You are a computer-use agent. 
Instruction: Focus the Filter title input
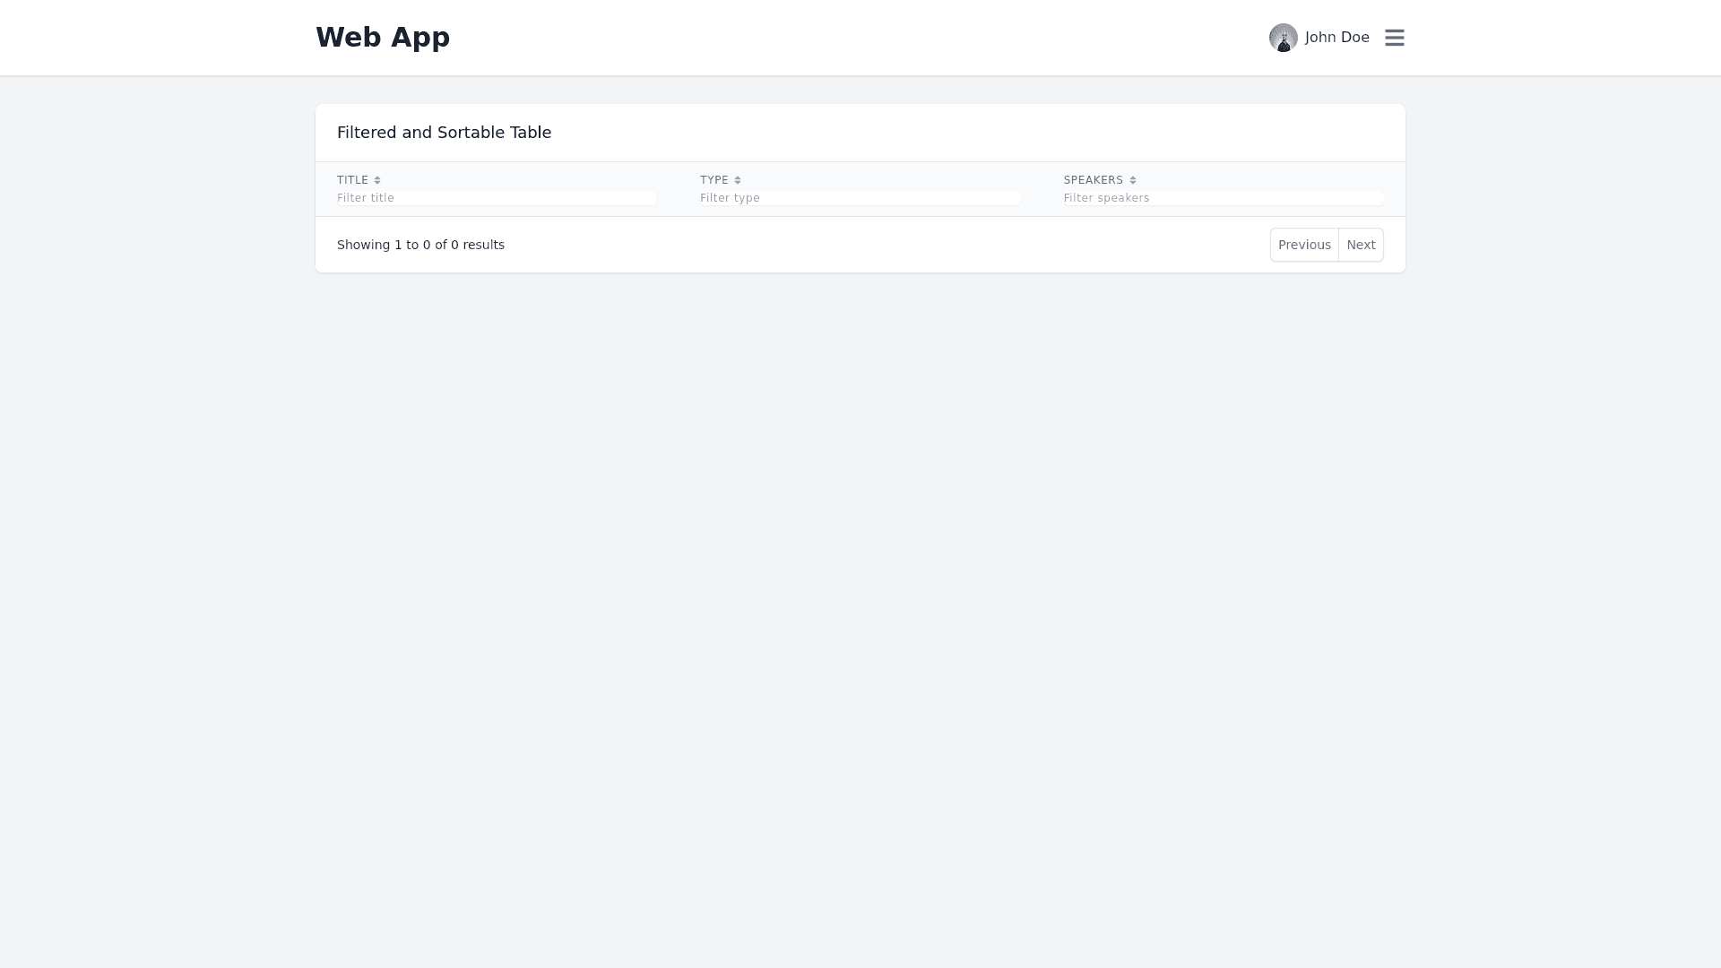[497, 198]
